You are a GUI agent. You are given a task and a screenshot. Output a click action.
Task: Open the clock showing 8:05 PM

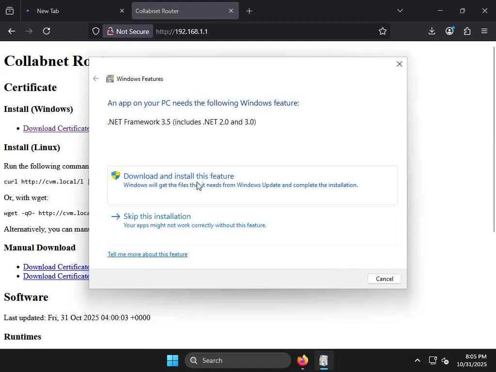click(x=472, y=360)
